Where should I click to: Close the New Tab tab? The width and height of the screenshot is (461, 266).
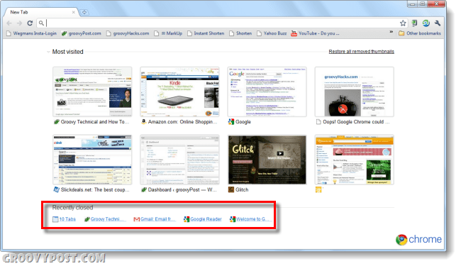point(74,12)
